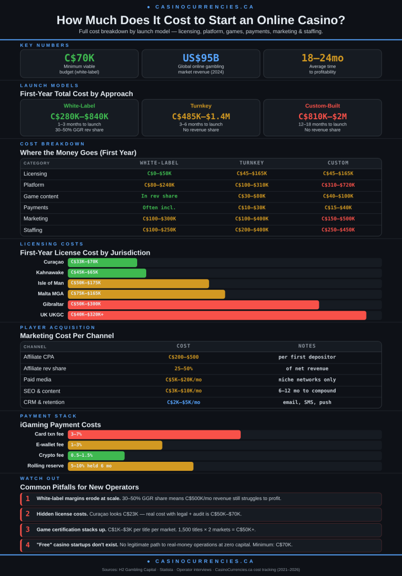Click the CRM & retention cost C$2K–$5K/mo

183,402
